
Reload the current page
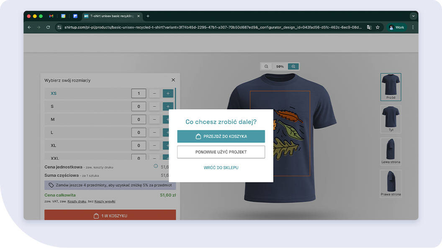coord(48,27)
